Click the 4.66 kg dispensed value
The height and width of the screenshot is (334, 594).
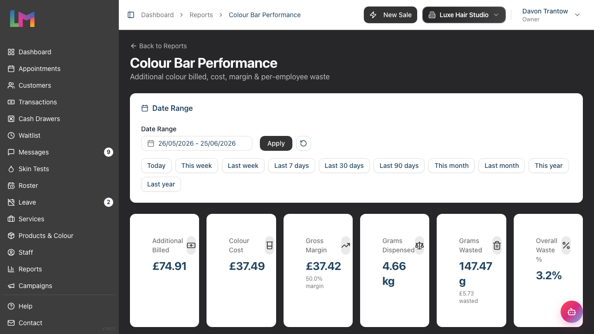(x=394, y=274)
